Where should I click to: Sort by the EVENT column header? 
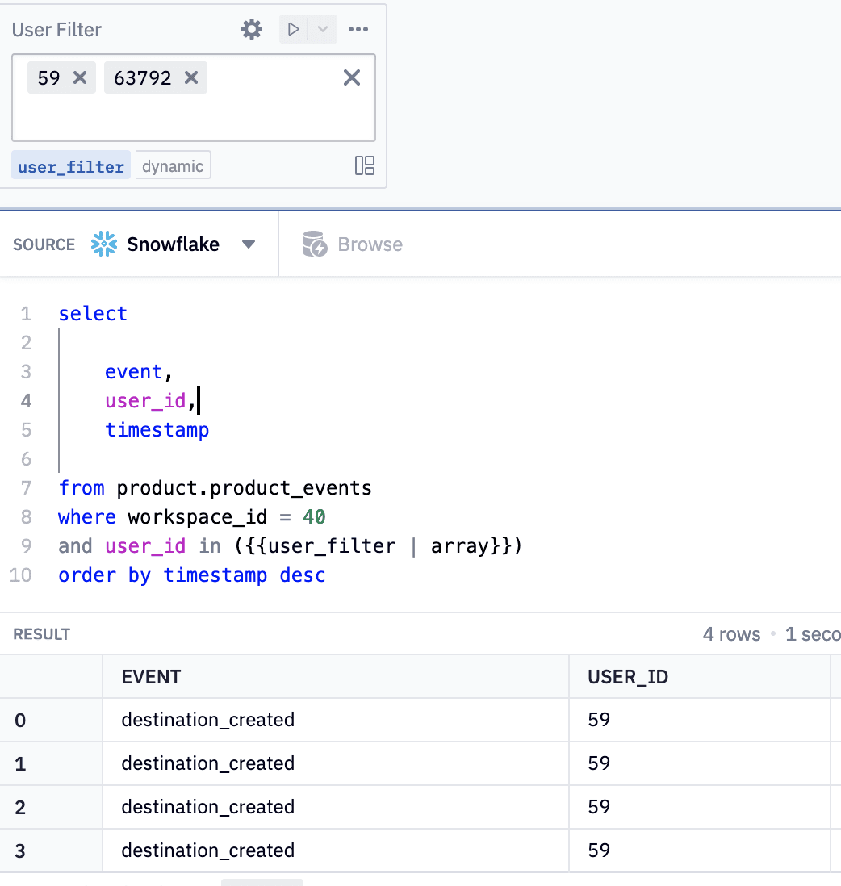(x=151, y=677)
